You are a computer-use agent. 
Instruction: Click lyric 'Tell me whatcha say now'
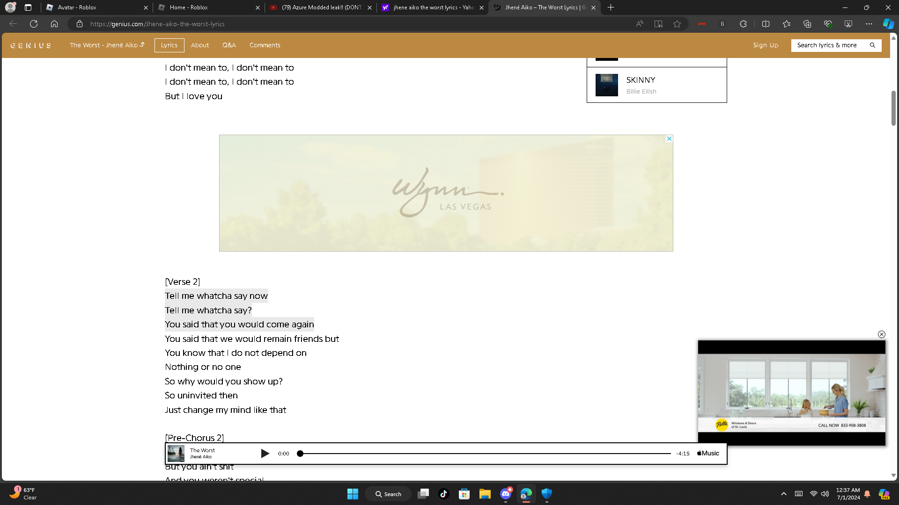tap(216, 296)
